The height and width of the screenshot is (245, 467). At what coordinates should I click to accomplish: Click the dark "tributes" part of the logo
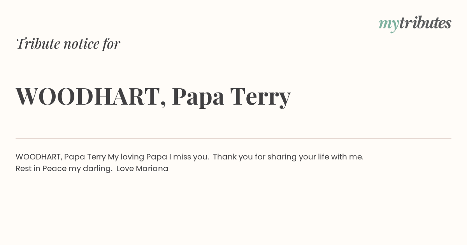coord(425,23)
